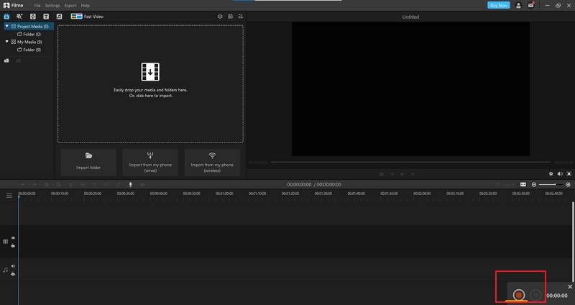Open the preview settings gear icon
Image resolution: width=575 pixels, height=305 pixels.
[551, 174]
